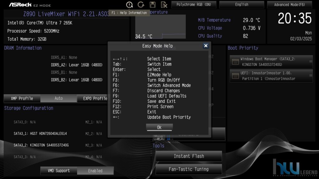Click the M2_3: N/A entry
This screenshot has height=179, width=319.
(93, 145)
